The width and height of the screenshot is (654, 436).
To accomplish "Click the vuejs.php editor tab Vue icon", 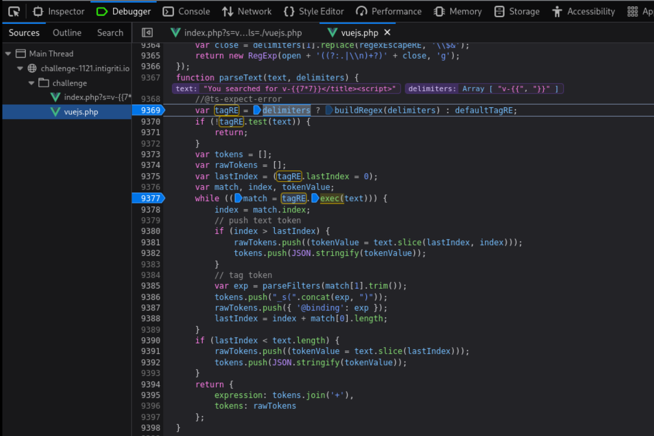I will 332,33.
